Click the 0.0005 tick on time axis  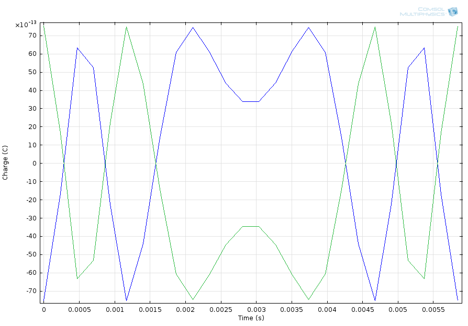point(79,309)
